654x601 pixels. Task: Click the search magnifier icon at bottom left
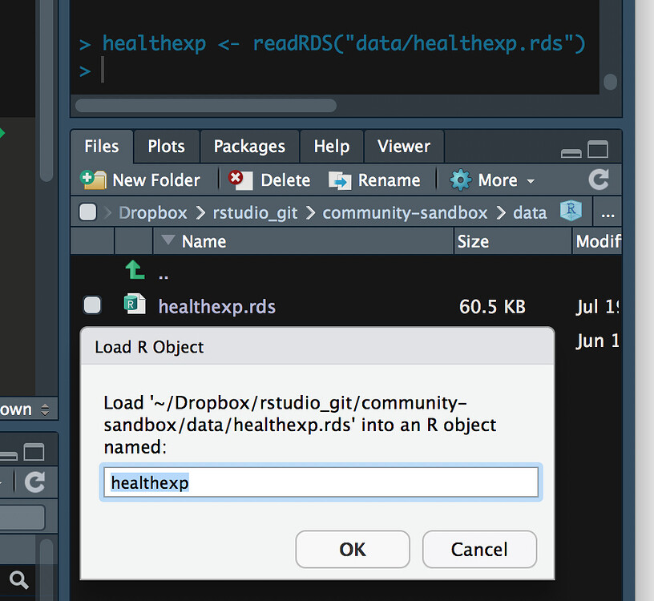point(18,579)
